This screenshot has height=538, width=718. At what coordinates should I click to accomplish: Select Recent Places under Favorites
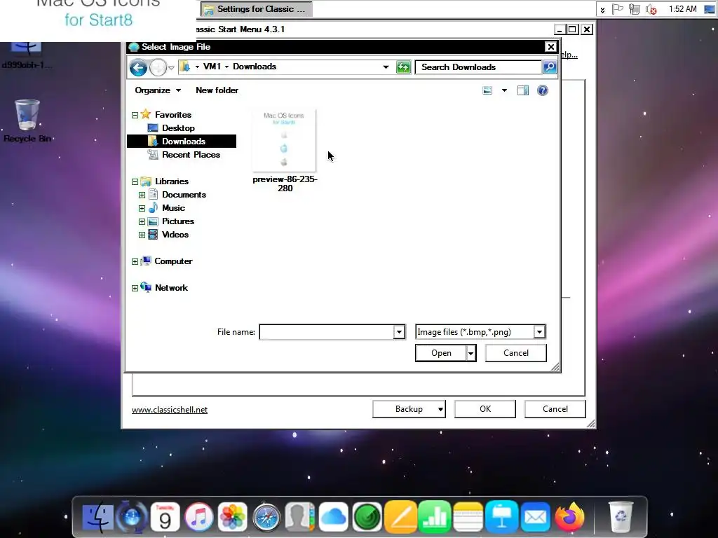(x=191, y=155)
